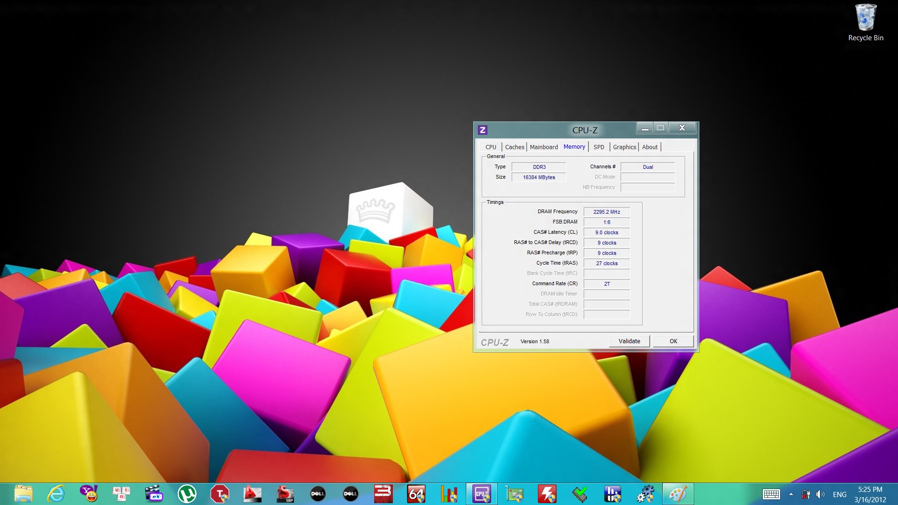Screen dimensions: 898x505
Task: Open the red lightning bolt app icon
Action: pos(547,494)
